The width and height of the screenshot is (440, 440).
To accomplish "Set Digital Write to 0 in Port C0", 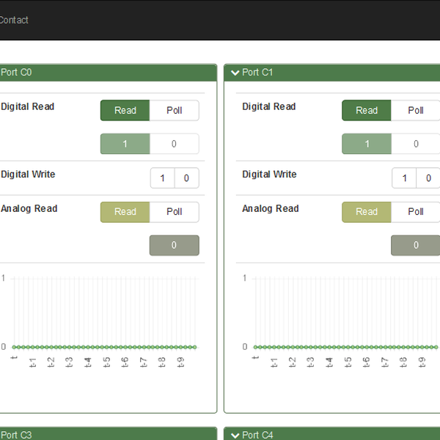I will [186, 178].
